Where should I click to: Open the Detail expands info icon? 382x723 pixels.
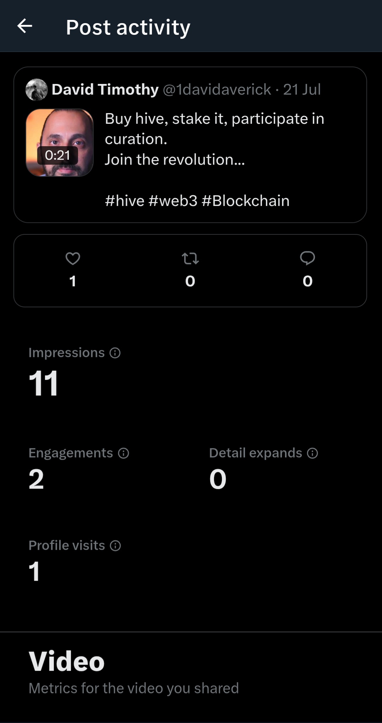pyautogui.click(x=312, y=453)
